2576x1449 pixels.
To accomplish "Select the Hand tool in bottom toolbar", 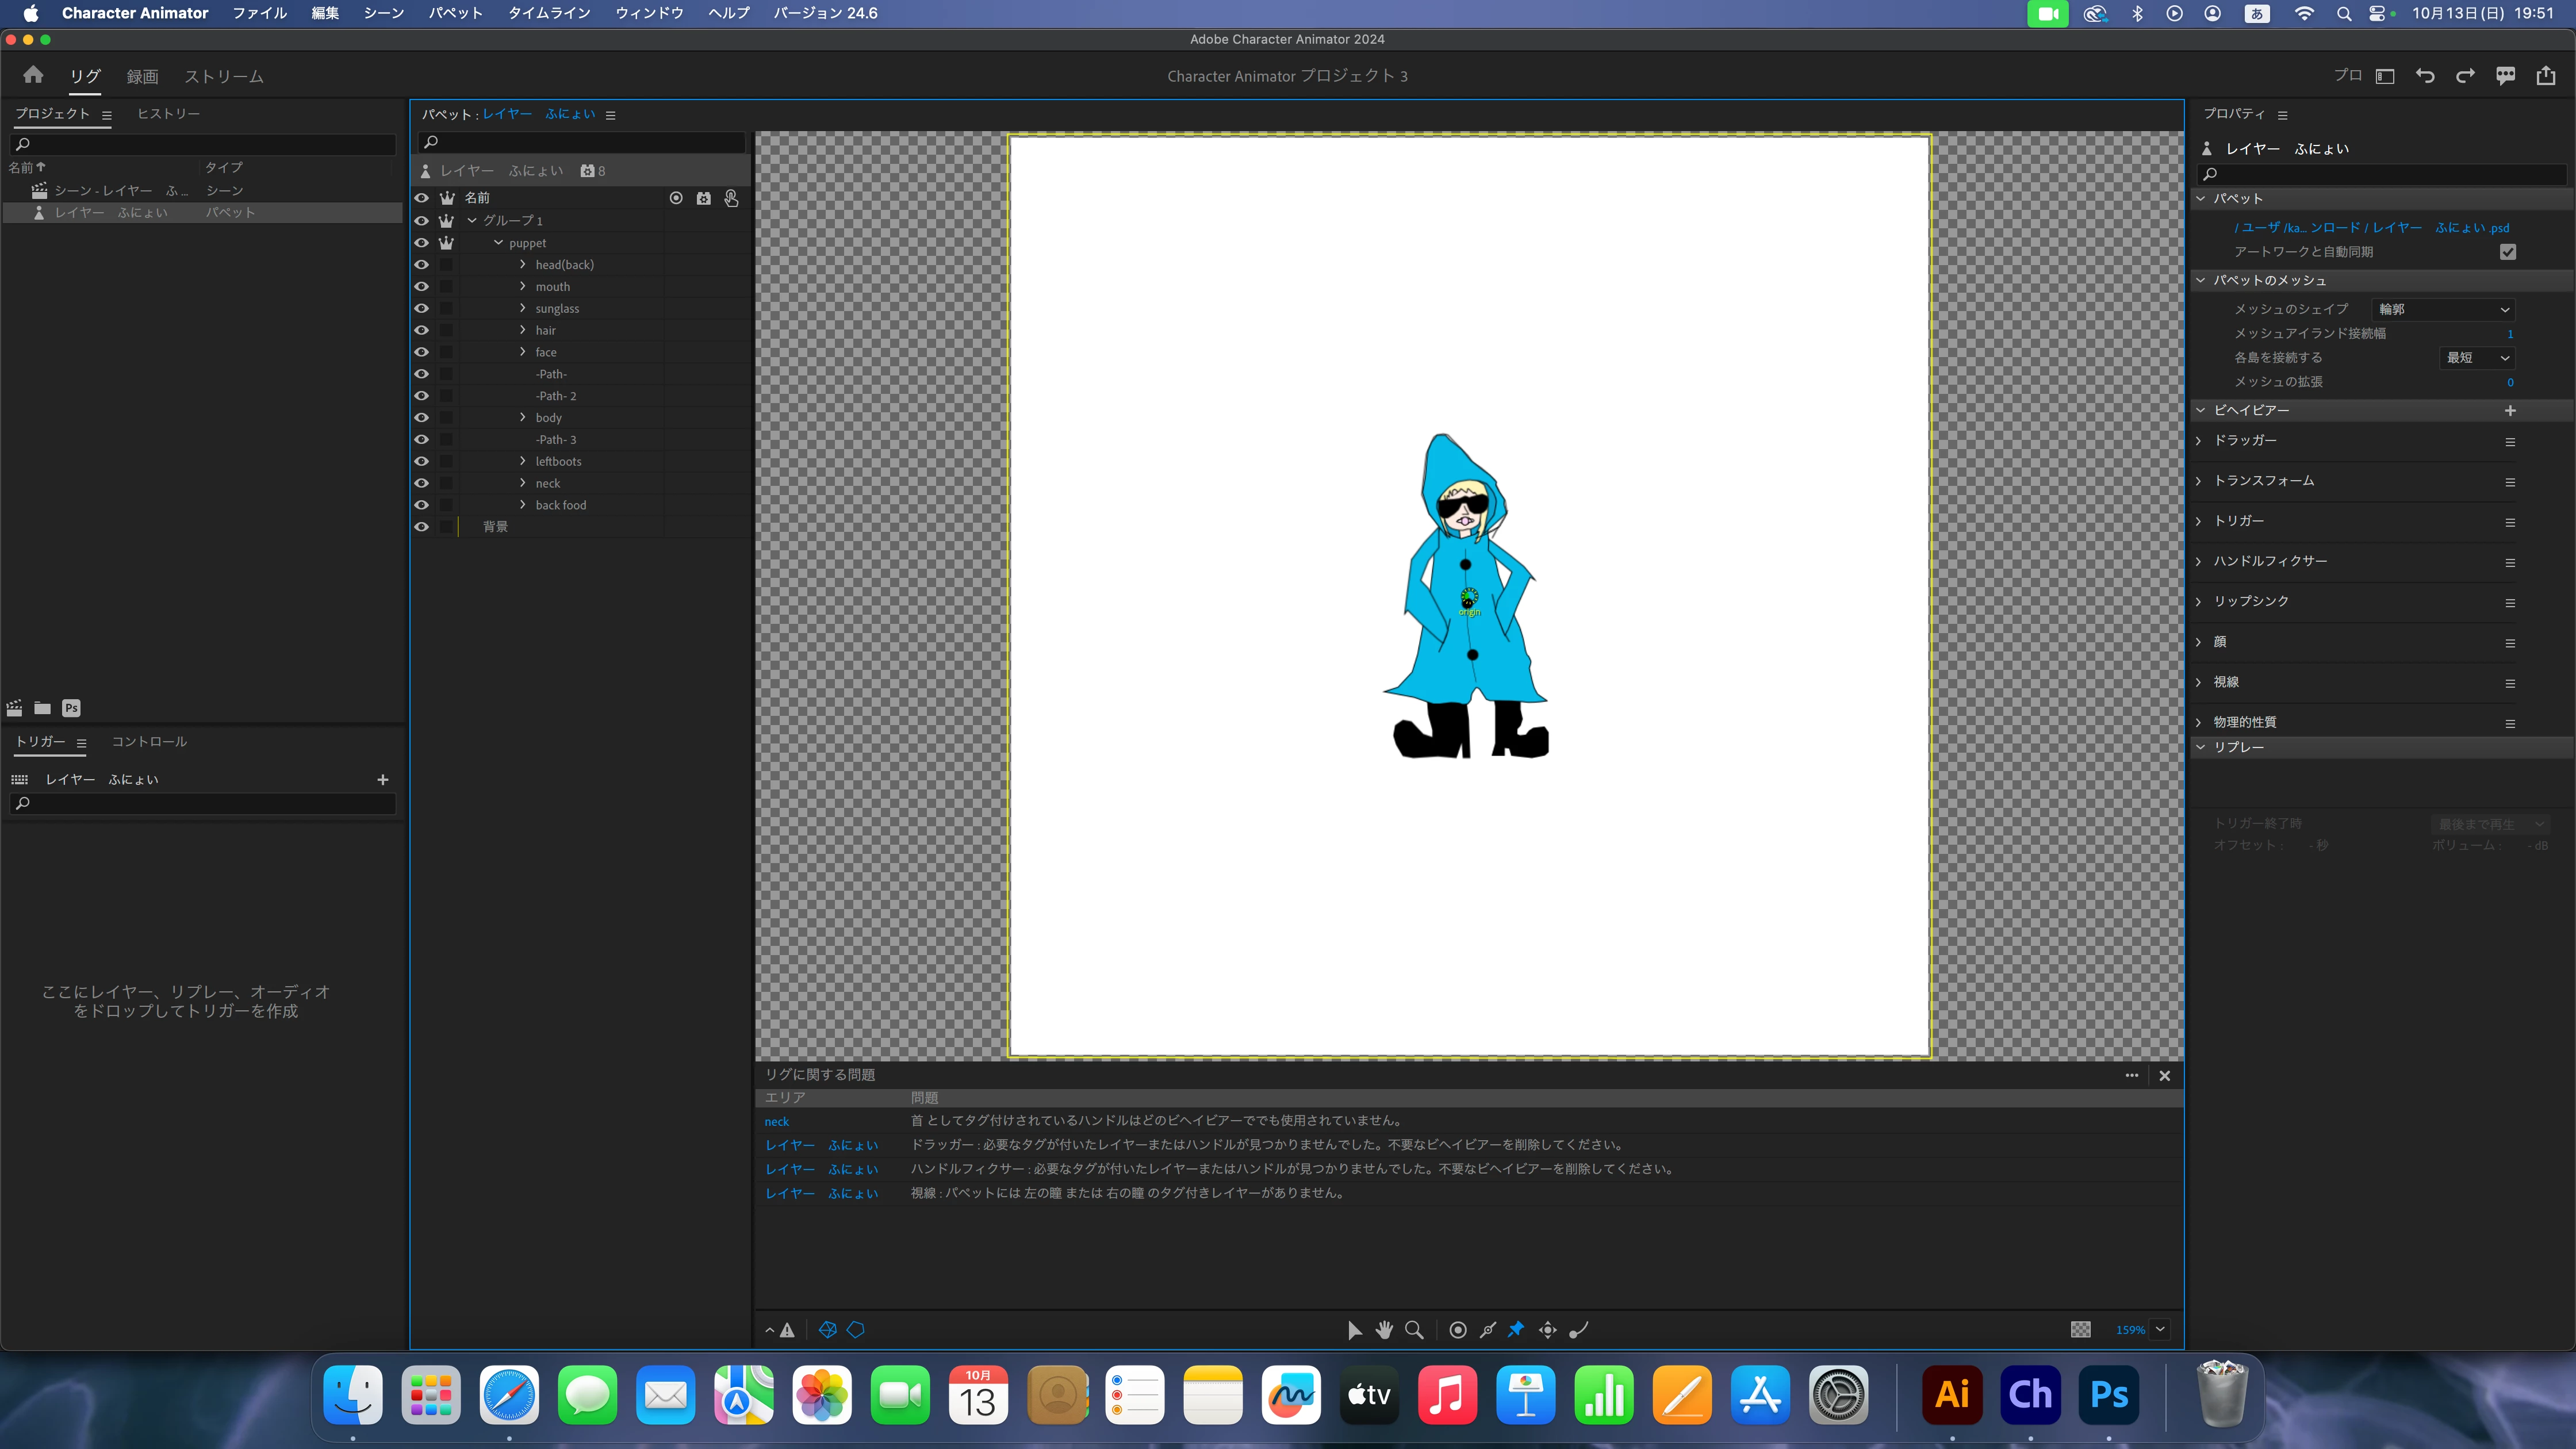I will 1384,1329.
